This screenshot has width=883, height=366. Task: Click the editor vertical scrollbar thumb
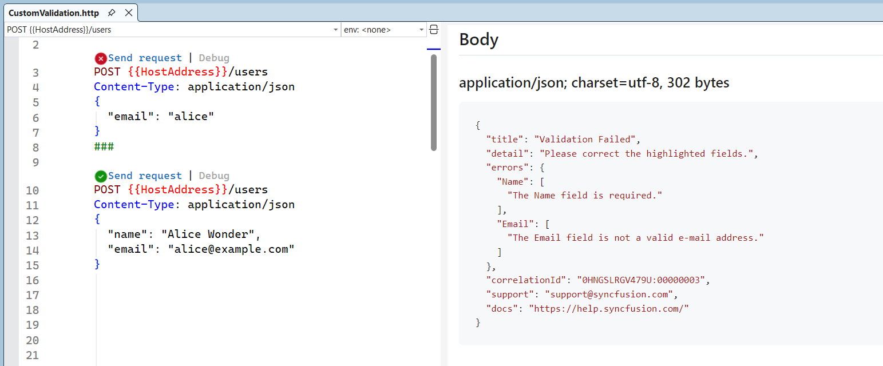[434, 103]
